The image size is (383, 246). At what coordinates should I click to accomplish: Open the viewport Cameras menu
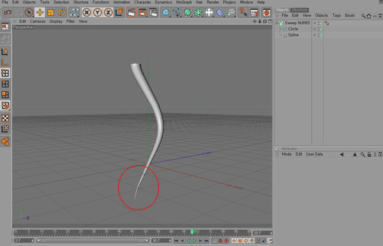[x=38, y=22]
